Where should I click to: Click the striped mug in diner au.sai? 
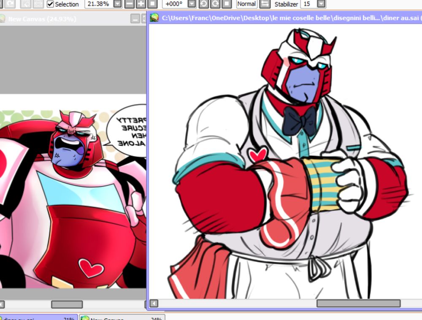(322, 184)
